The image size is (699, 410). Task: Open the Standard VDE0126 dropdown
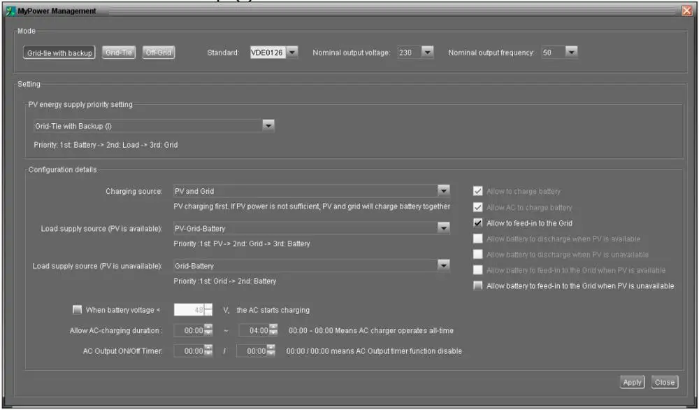click(292, 52)
